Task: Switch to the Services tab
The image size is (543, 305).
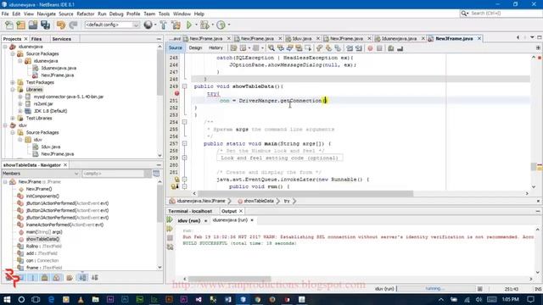Action: (x=61, y=39)
